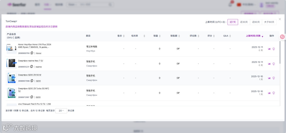Open the vivo Планшет Pad 5 Pro link
The width and height of the screenshot is (286, 133).
pyautogui.click(x=34, y=104)
